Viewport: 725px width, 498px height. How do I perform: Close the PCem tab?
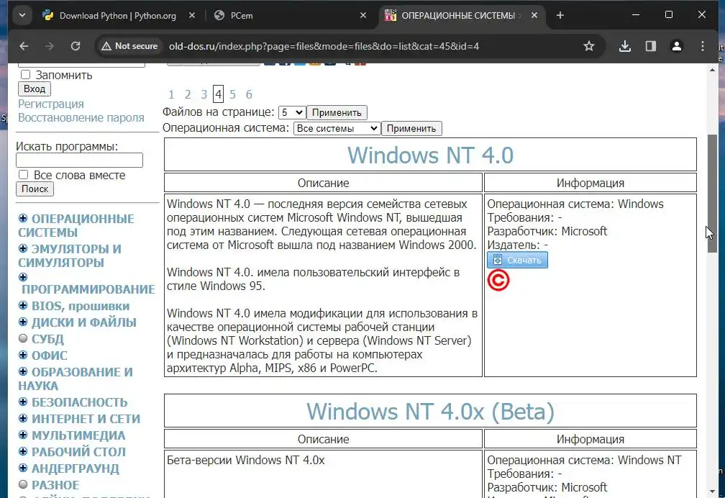click(363, 15)
